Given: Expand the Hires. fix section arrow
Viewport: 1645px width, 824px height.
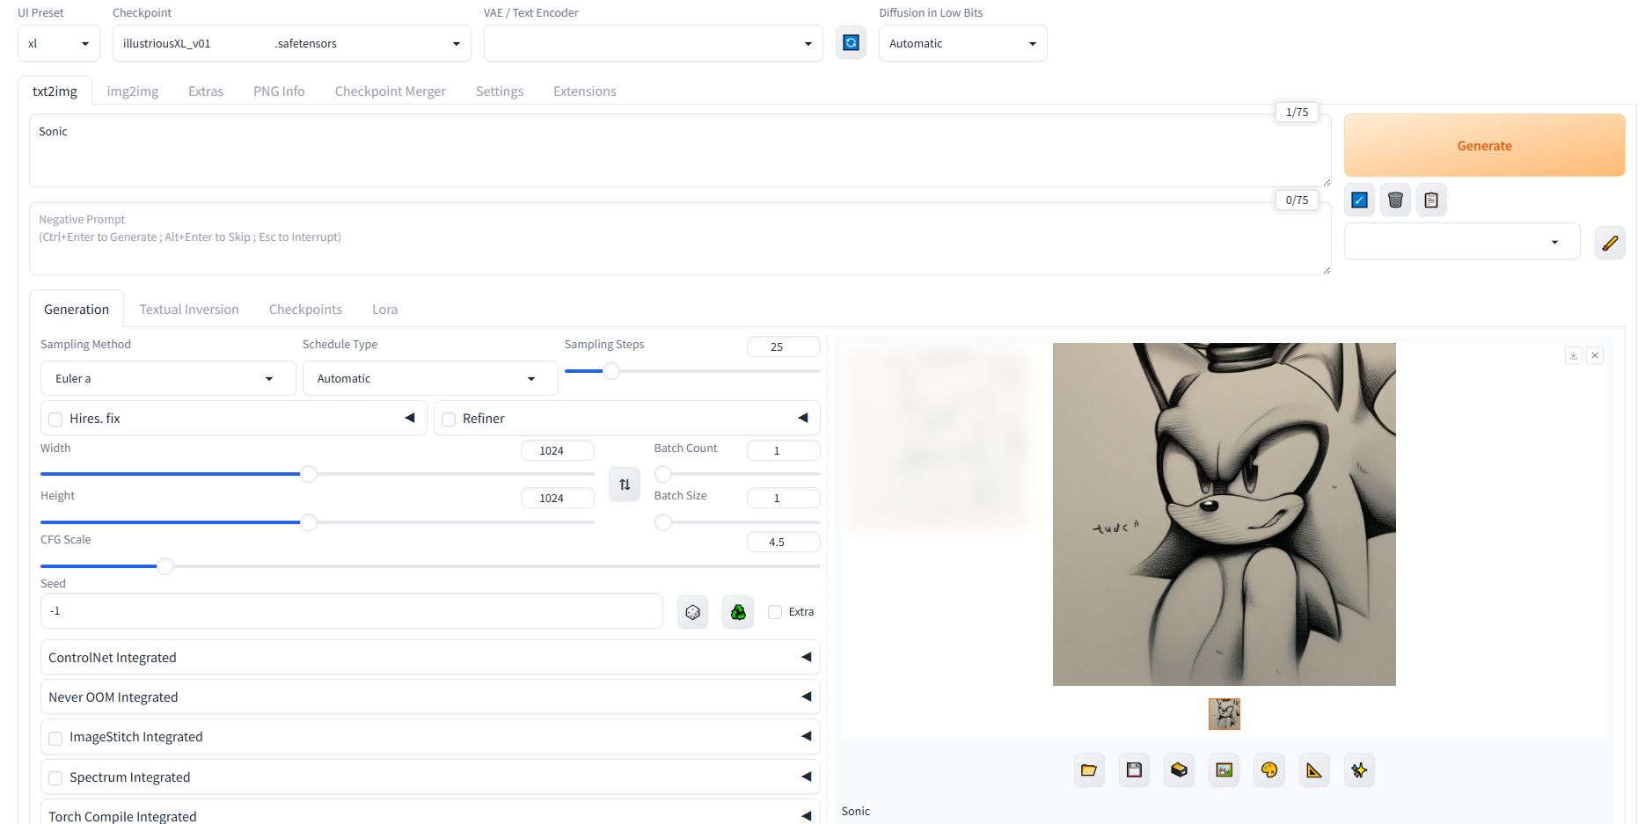Looking at the screenshot, I should pyautogui.click(x=410, y=418).
